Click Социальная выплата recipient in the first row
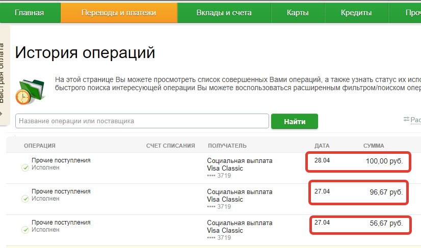This screenshot has height=248, width=421. (x=240, y=160)
